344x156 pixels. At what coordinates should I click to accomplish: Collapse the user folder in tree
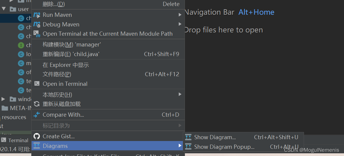[x=4, y=9]
